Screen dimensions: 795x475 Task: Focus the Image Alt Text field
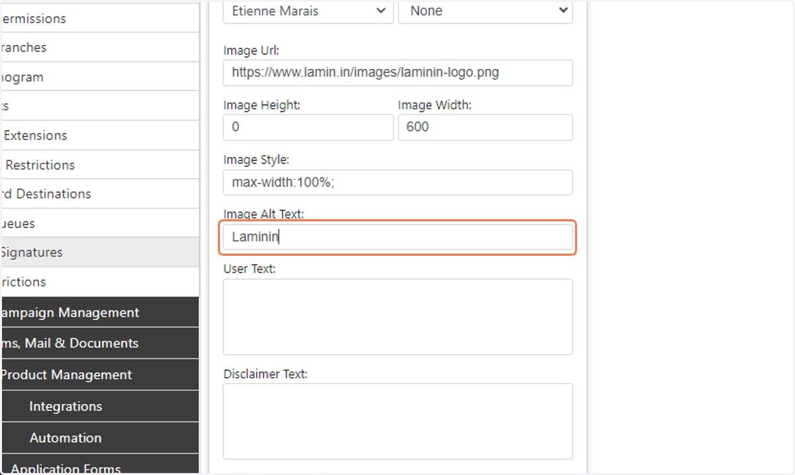[397, 237]
